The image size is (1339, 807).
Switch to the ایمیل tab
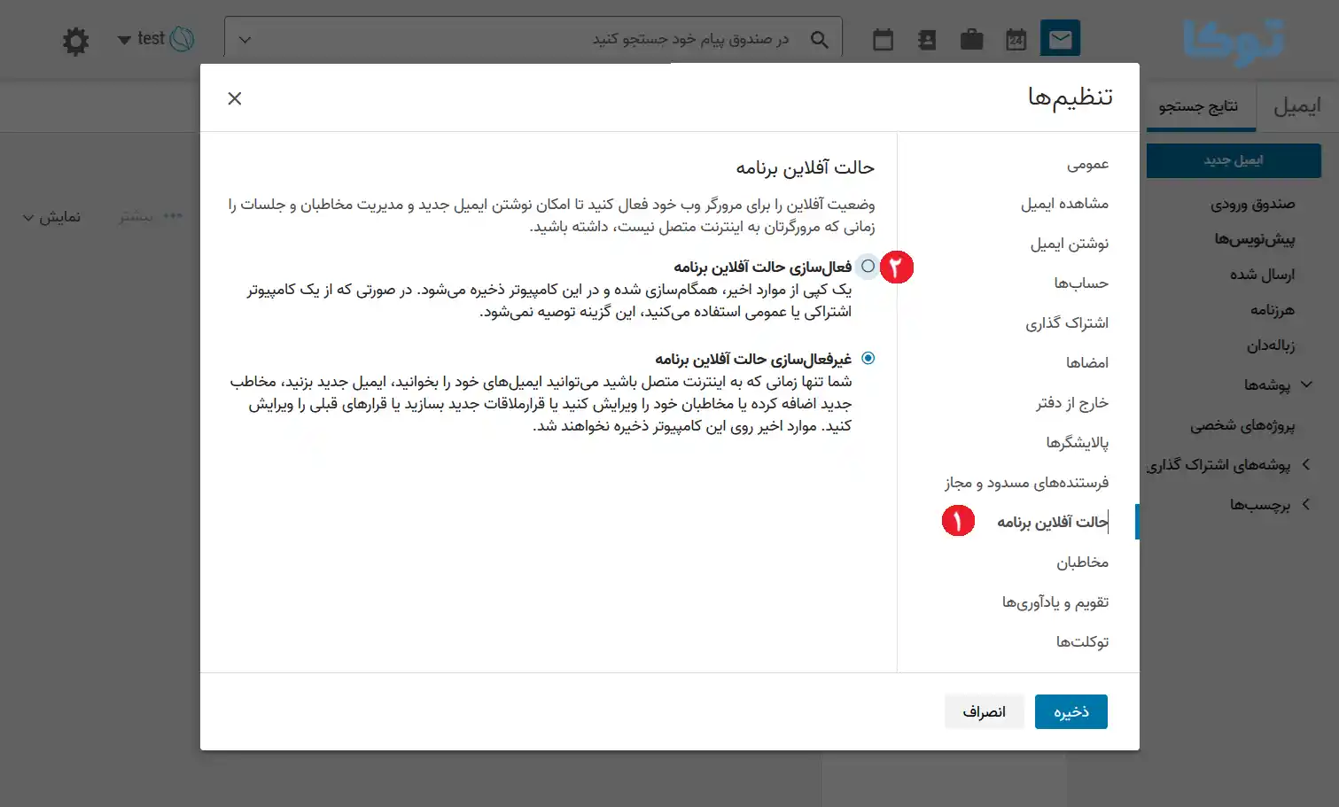tap(1297, 106)
